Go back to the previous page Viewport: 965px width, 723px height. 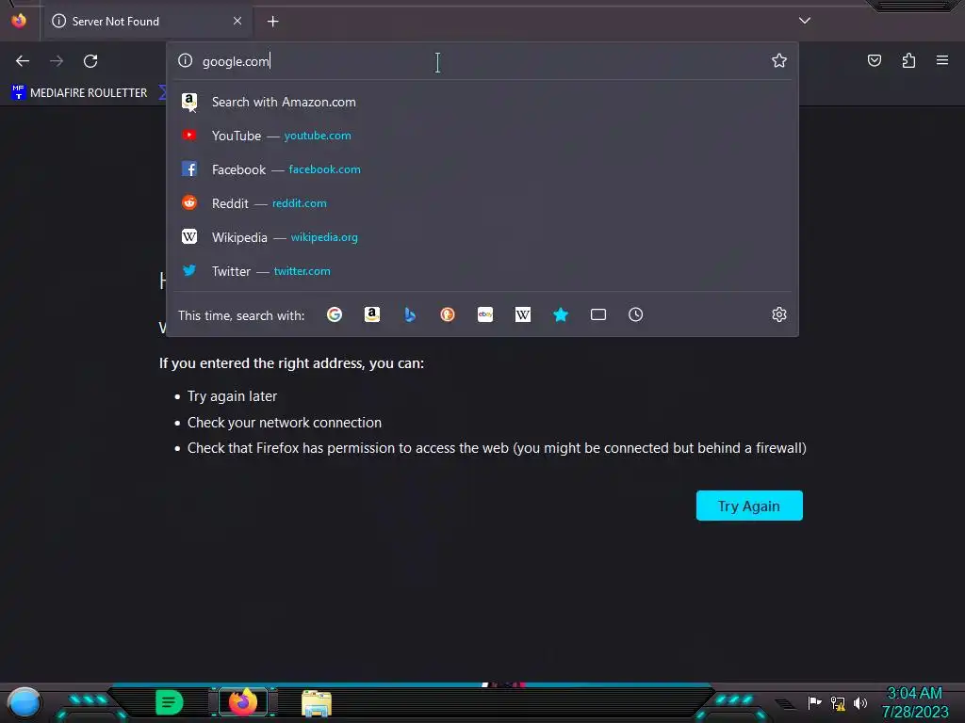23,61
